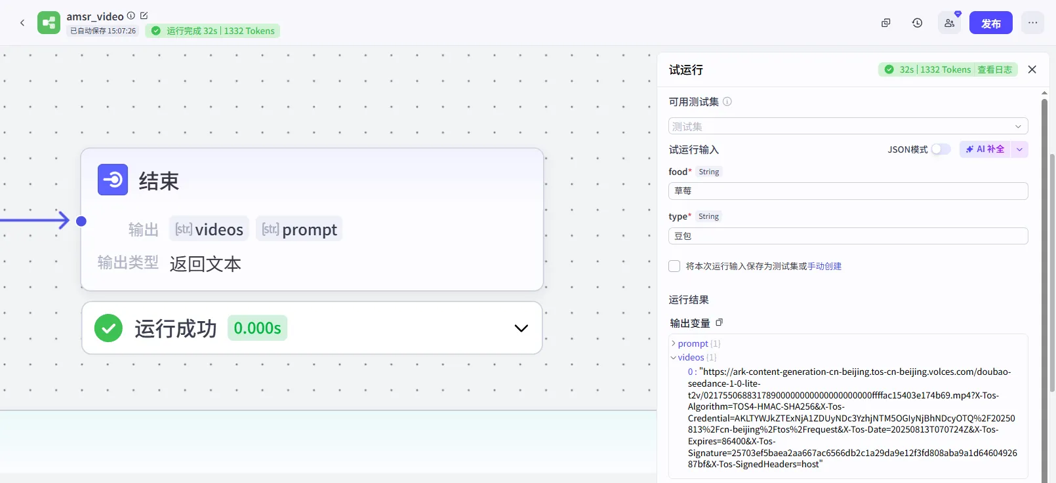Viewport: 1056px width, 483px height.
Task: Open version history clock icon
Action: [x=917, y=23]
